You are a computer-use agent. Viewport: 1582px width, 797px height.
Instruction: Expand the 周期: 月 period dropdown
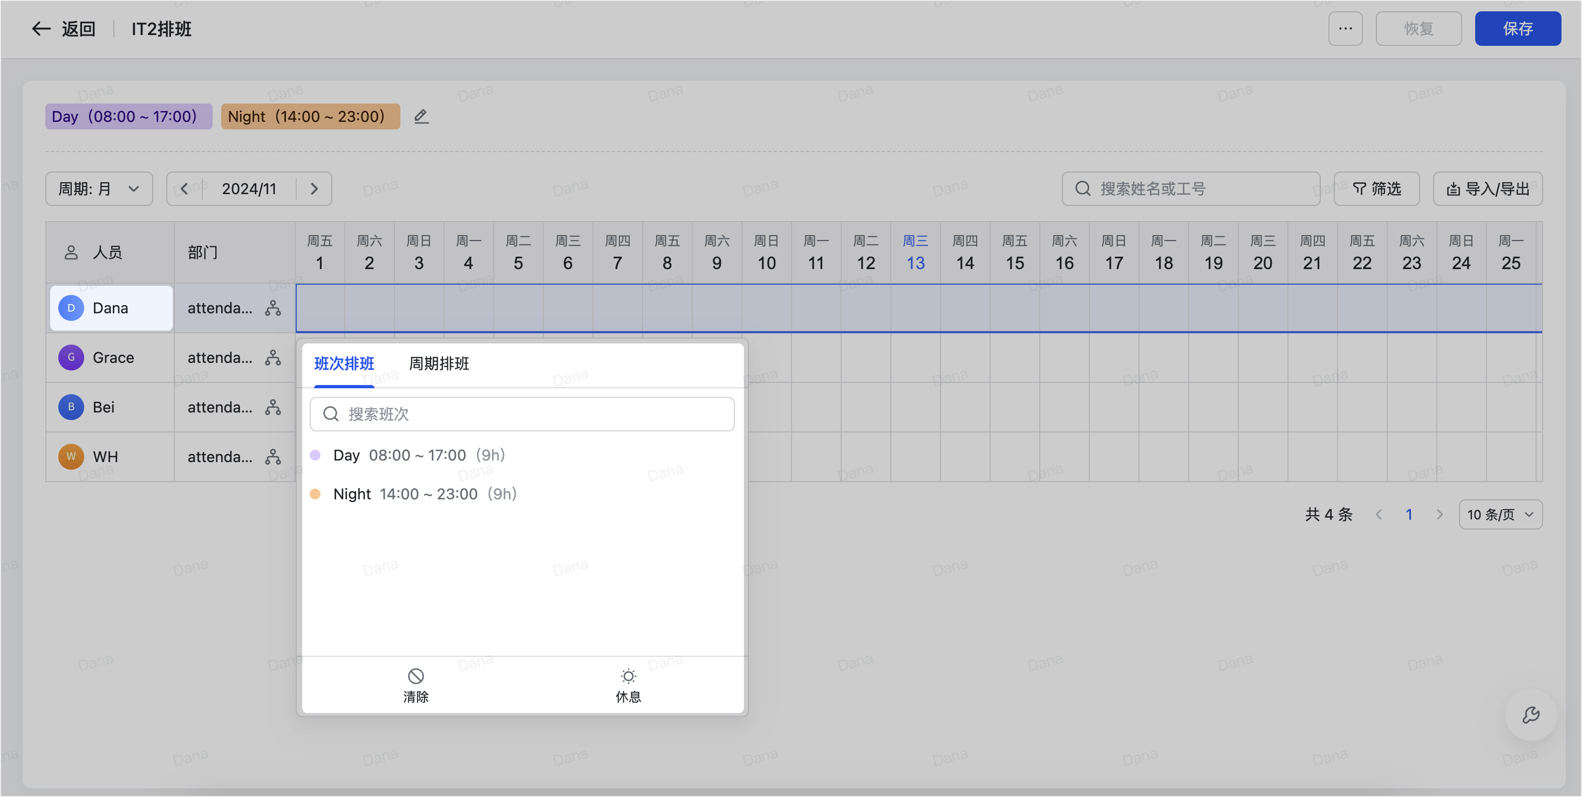click(99, 188)
